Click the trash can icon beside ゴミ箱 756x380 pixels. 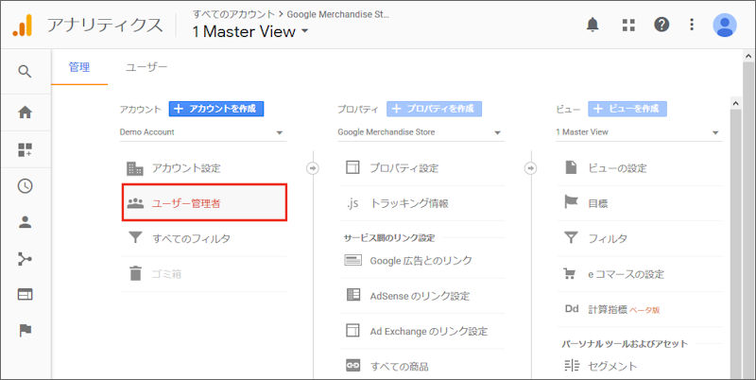point(135,273)
